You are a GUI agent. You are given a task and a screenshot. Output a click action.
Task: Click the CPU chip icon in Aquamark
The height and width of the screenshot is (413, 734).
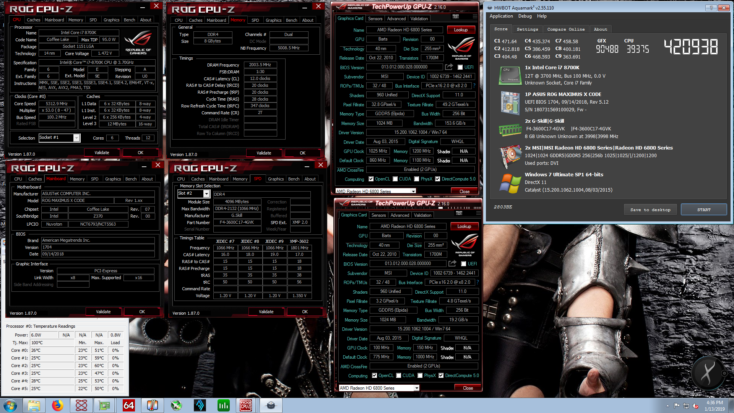(x=510, y=76)
